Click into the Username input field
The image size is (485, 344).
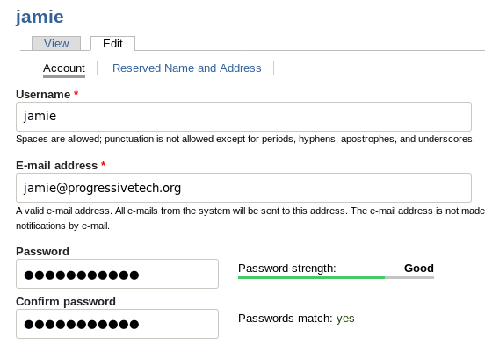[243, 117]
